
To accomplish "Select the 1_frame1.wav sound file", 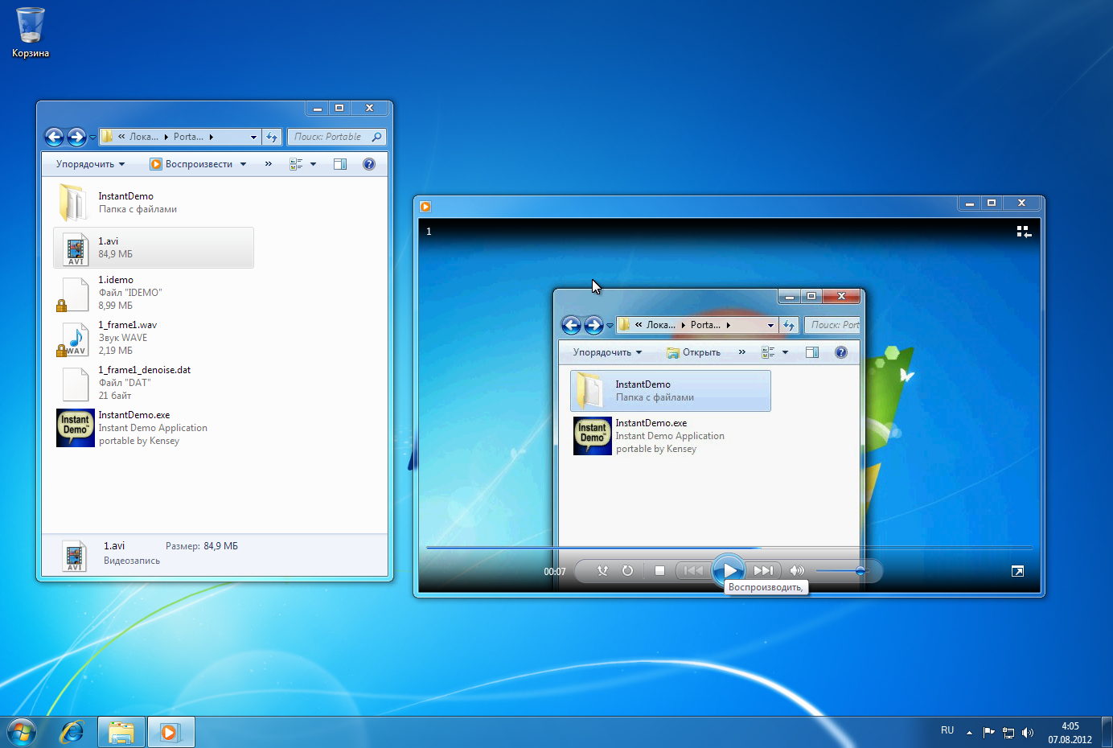I will coord(154,338).
